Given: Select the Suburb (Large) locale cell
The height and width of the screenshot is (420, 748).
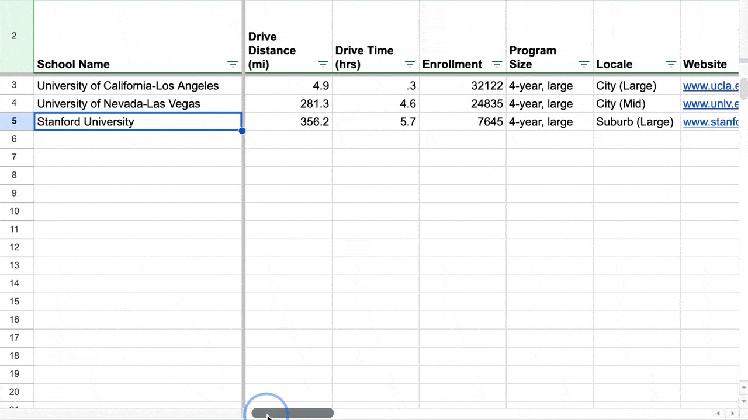Looking at the screenshot, I should [x=637, y=121].
